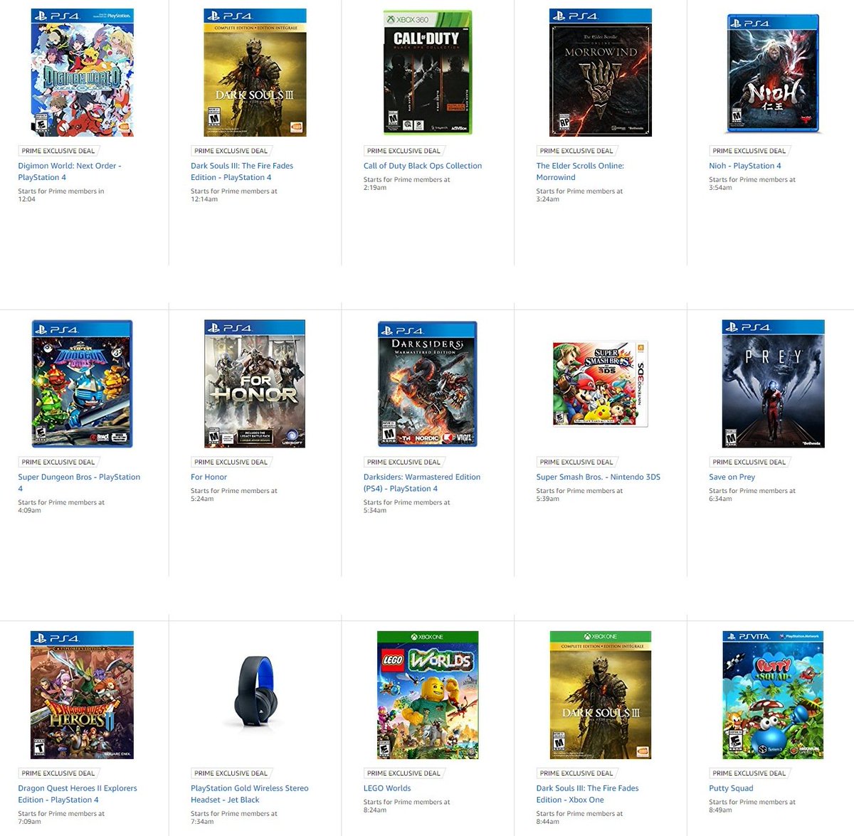Click the PlayStation Gold Wireless Stereo Headset link
The height and width of the screenshot is (836, 854).
point(250,793)
